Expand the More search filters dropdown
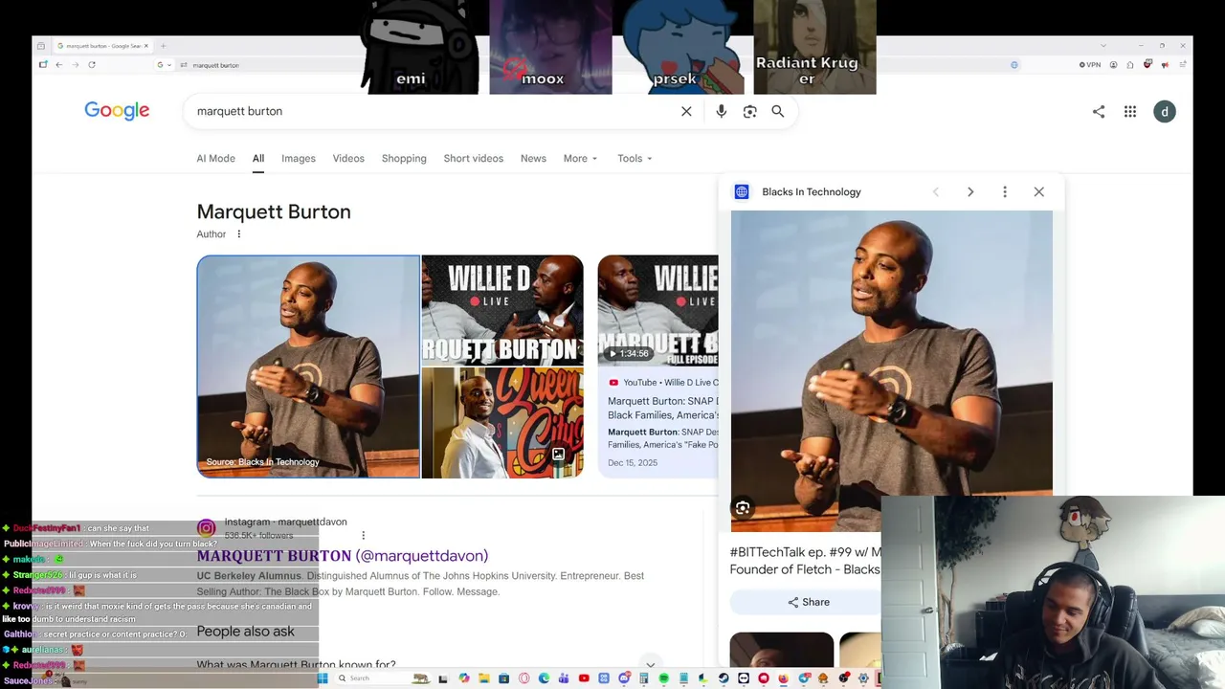Viewport: 1225px width, 689px height. (x=581, y=159)
